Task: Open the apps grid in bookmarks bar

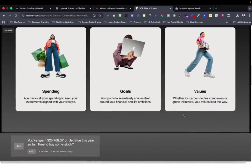Action: (x=3, y=22)
